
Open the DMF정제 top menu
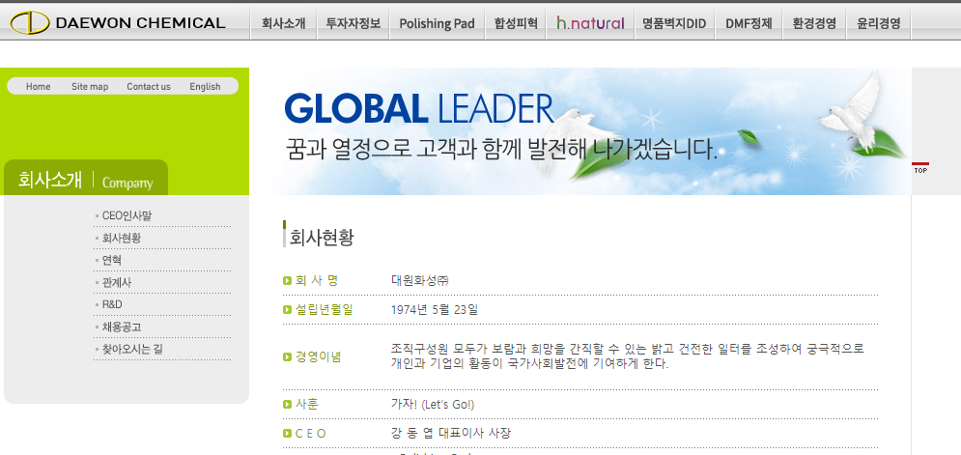pos(749,23)
